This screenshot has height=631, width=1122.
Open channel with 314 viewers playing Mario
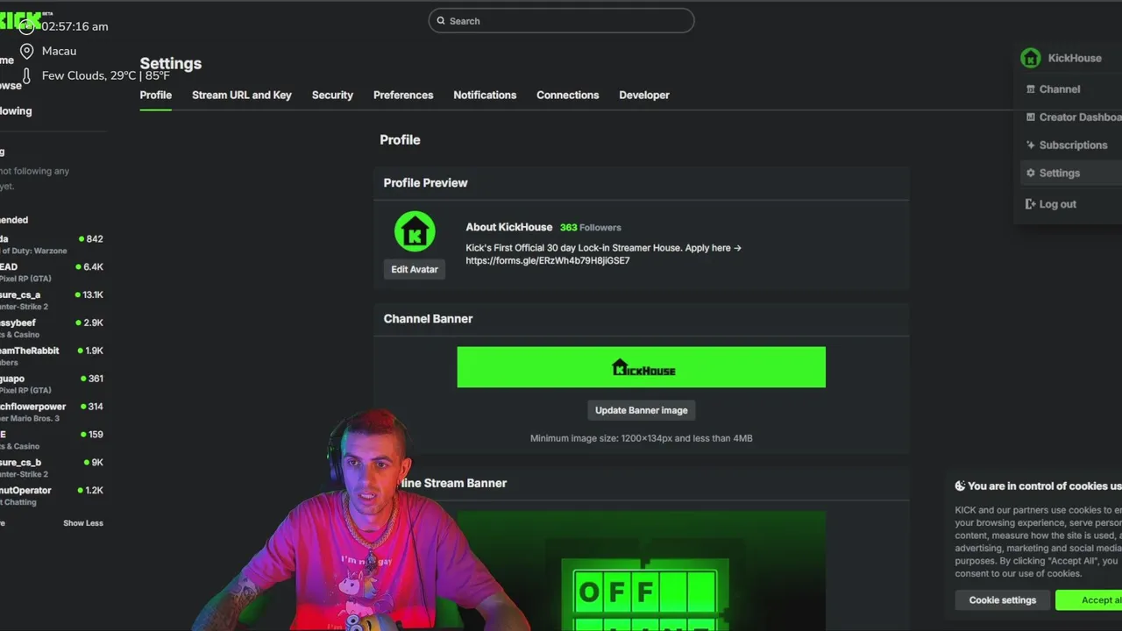click(x=52, y=412)
